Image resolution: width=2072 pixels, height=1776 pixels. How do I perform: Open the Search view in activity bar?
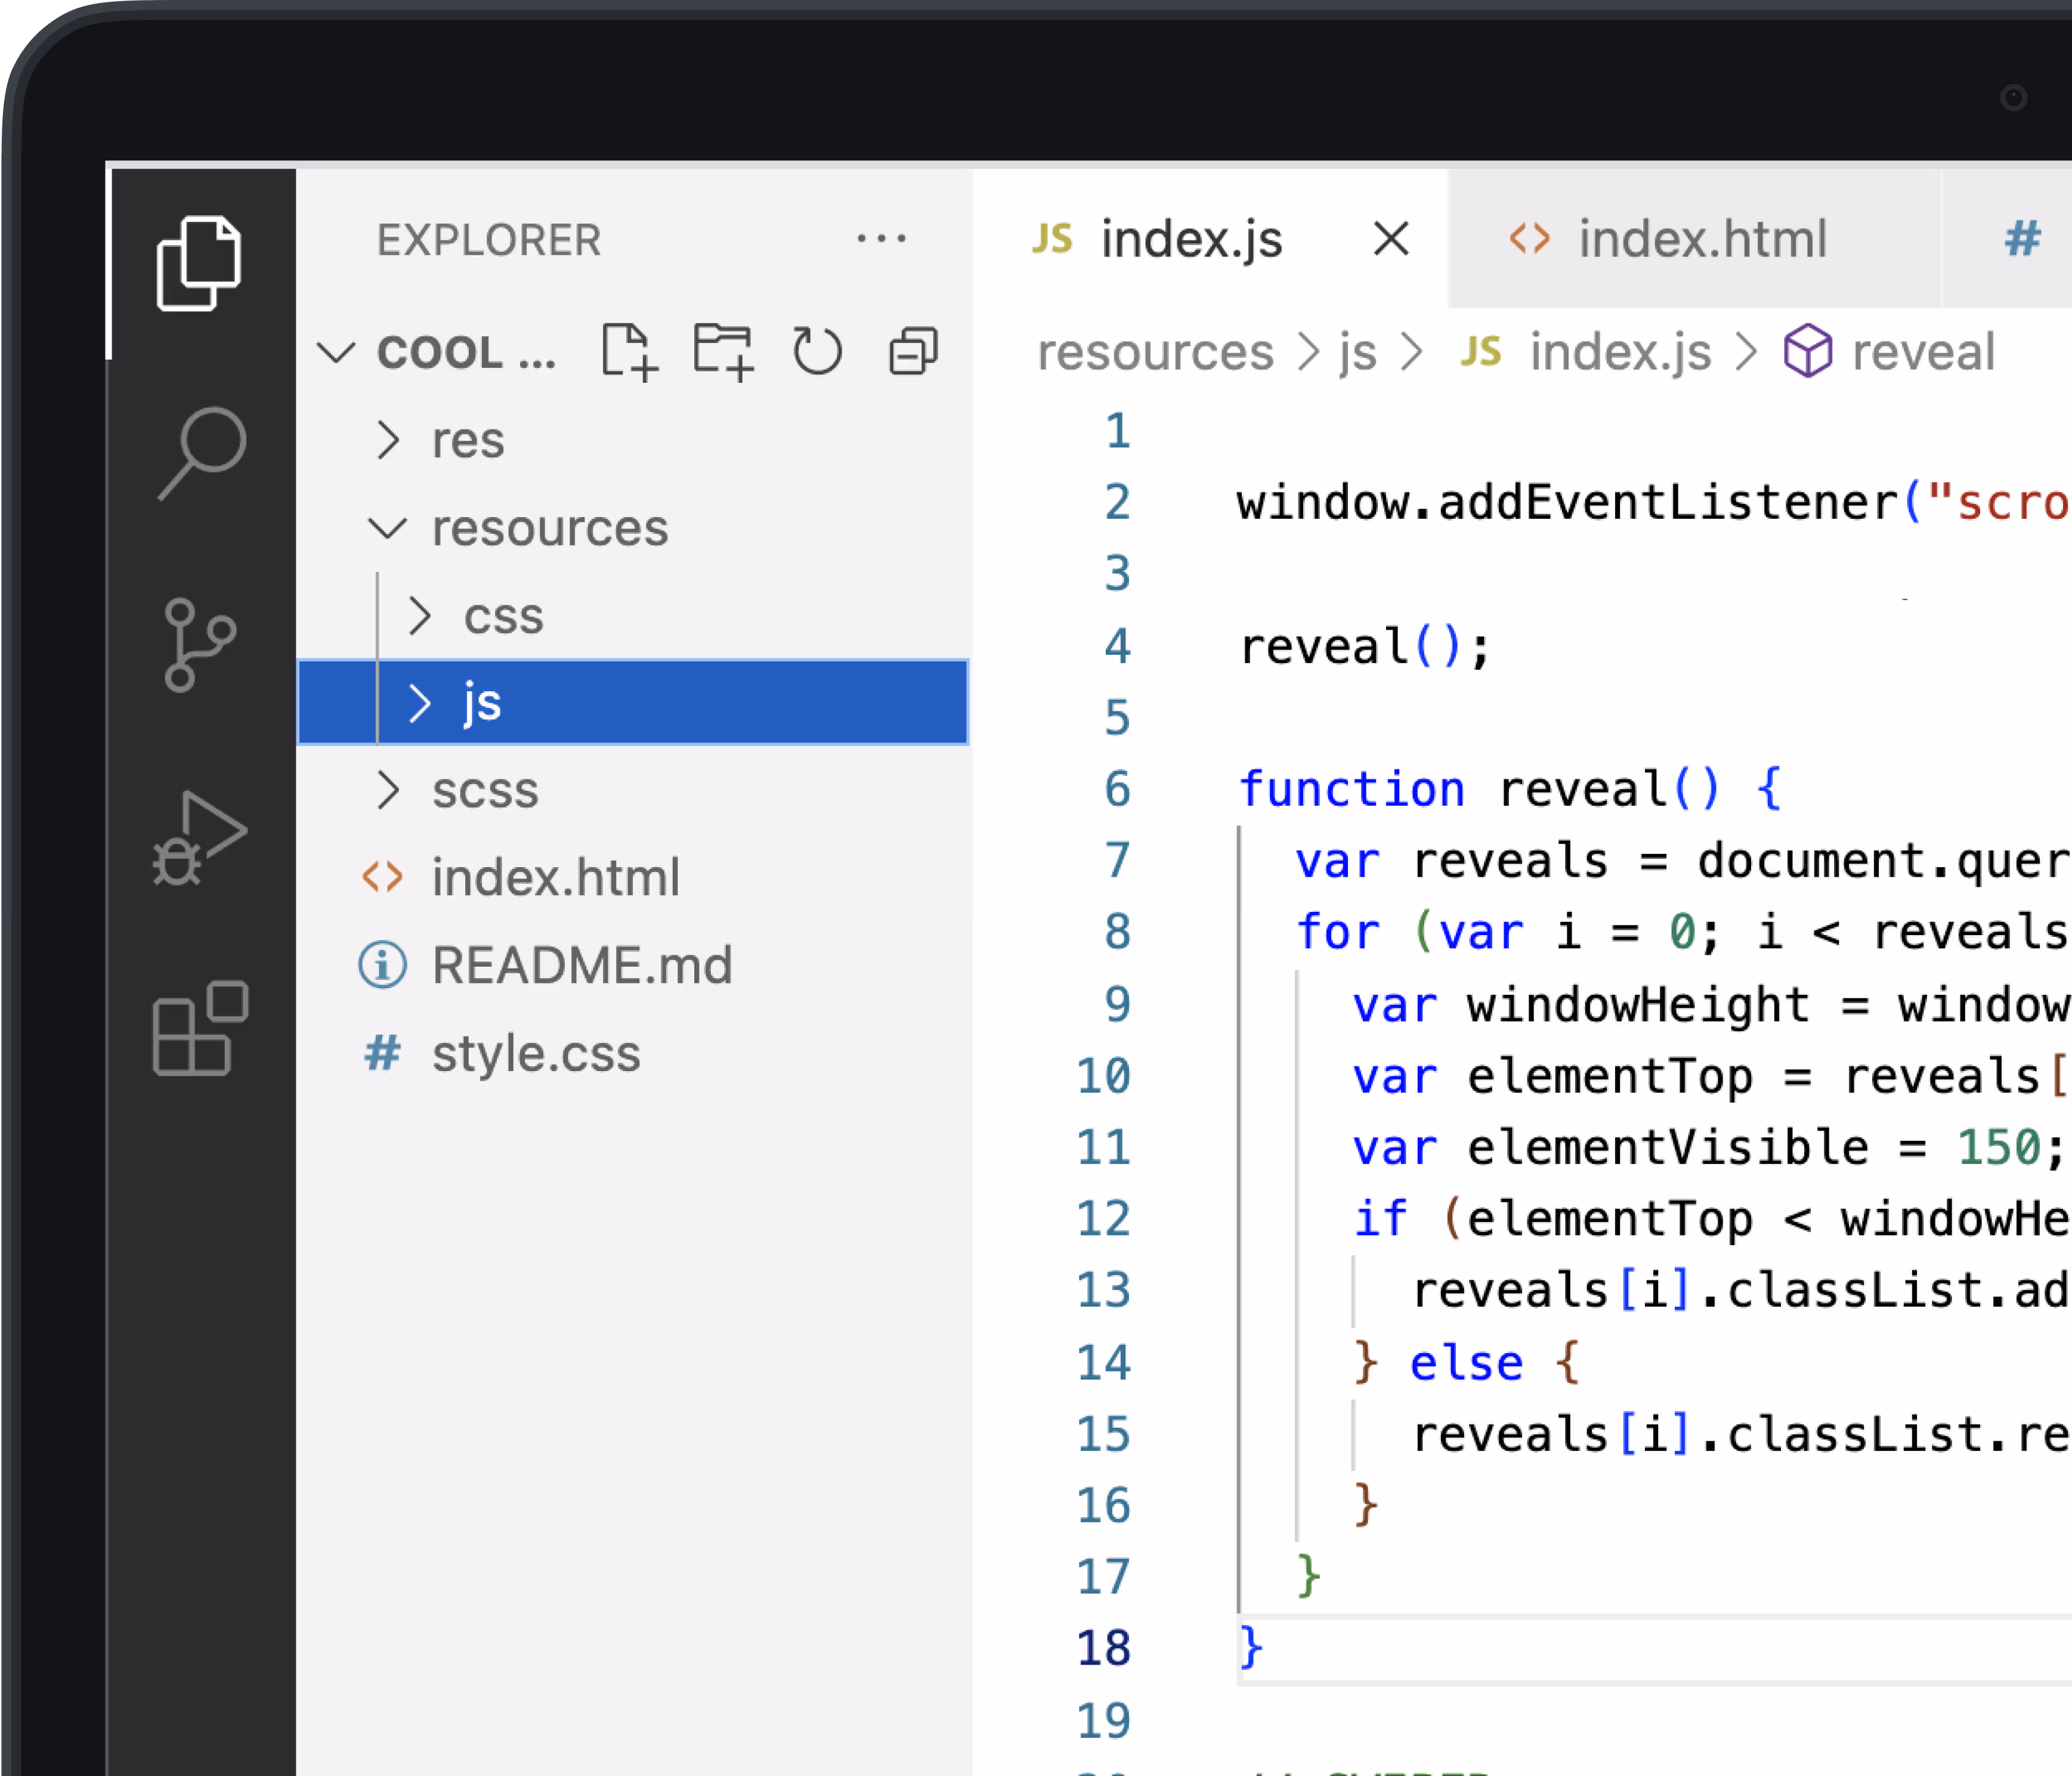202,453
